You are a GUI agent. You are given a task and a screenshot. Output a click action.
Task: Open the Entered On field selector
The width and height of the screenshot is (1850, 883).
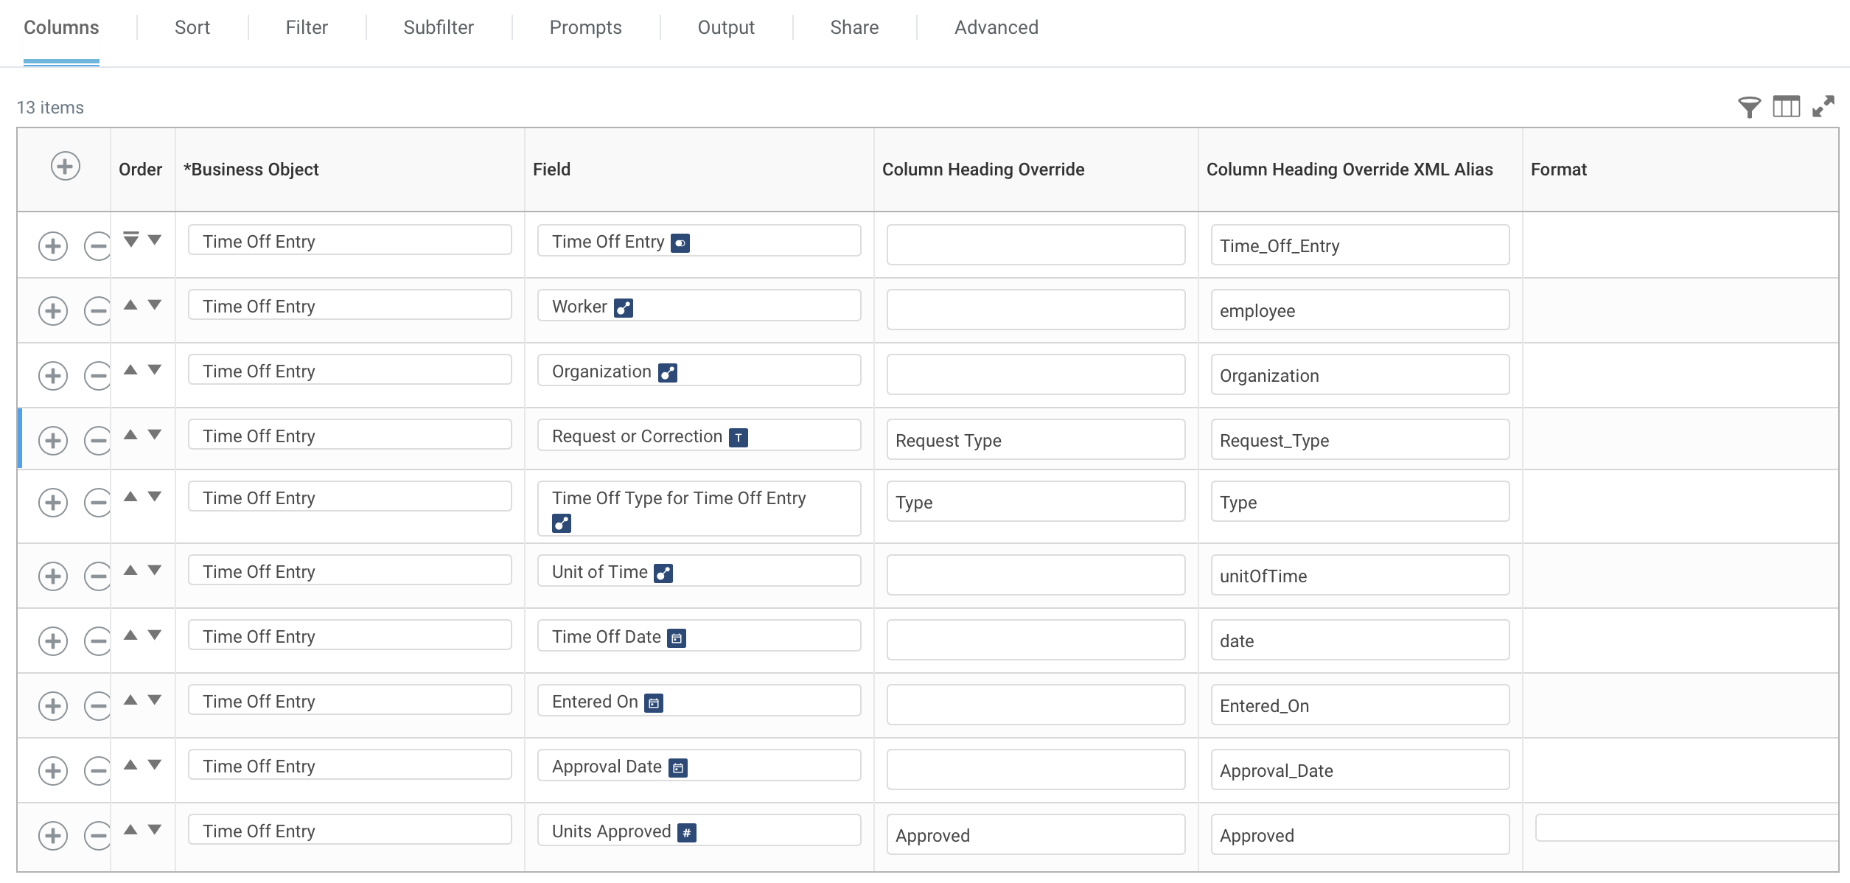point(698,701)
